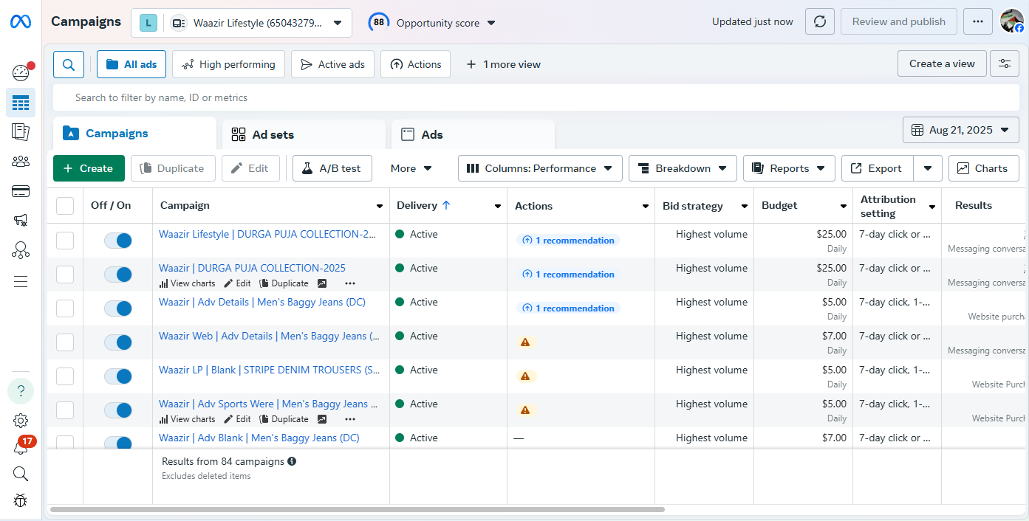
Task: Click 1 recommendation for Waazir Adv Details row
Action: [x=567, y=308]
